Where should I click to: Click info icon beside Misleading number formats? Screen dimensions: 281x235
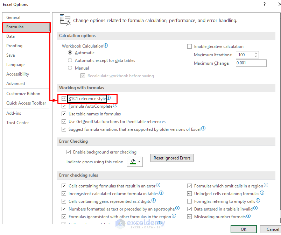tap(248, 216)
